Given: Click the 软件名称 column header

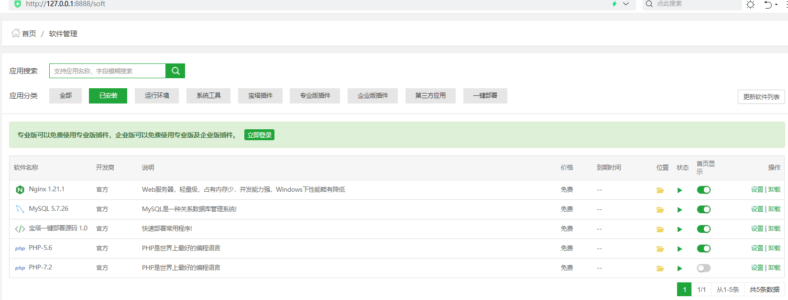Looking at the screenshot, I should (26, 168).
